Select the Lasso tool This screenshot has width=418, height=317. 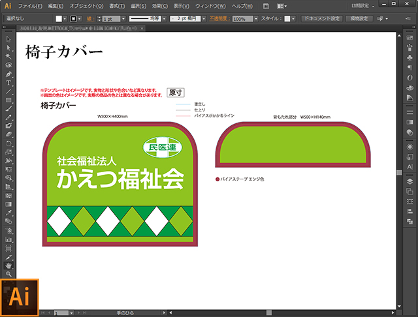pos(8,65)
